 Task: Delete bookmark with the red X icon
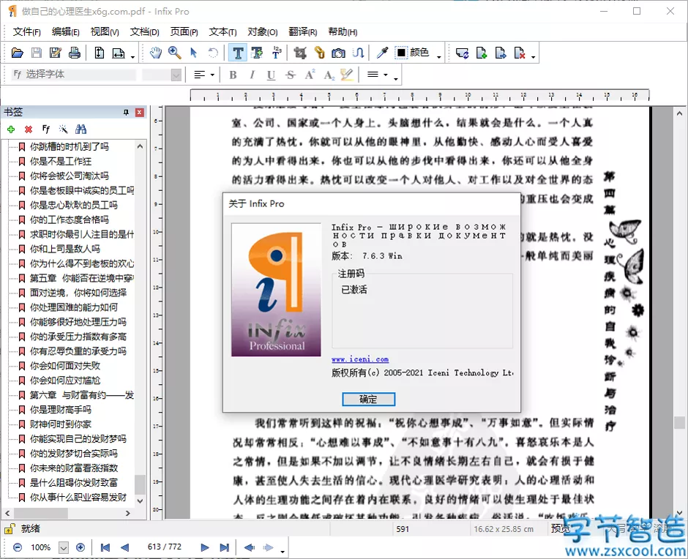29,130
